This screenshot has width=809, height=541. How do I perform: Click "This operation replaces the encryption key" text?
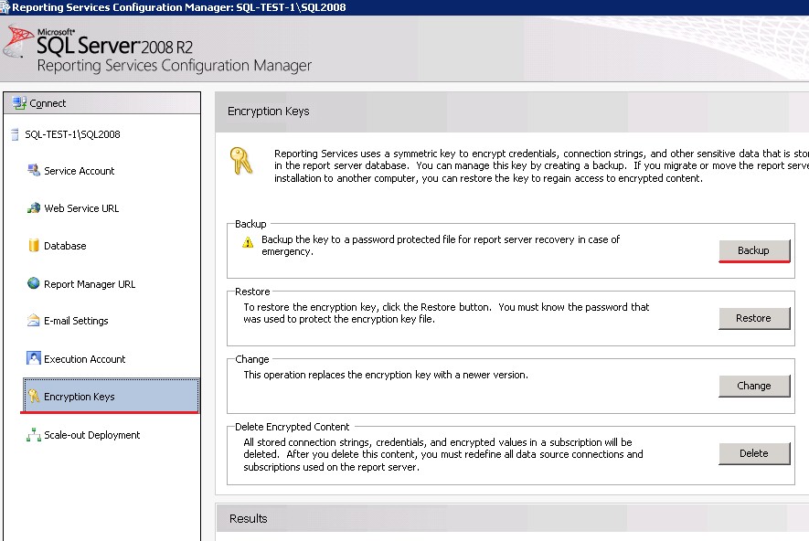pyautogui.click(x=386, y=375)
